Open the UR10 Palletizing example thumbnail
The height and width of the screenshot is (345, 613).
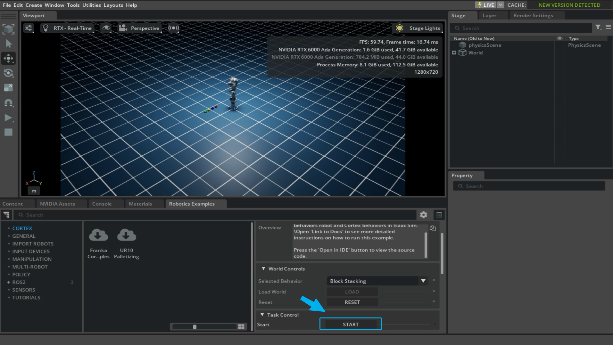pos(127,243)
